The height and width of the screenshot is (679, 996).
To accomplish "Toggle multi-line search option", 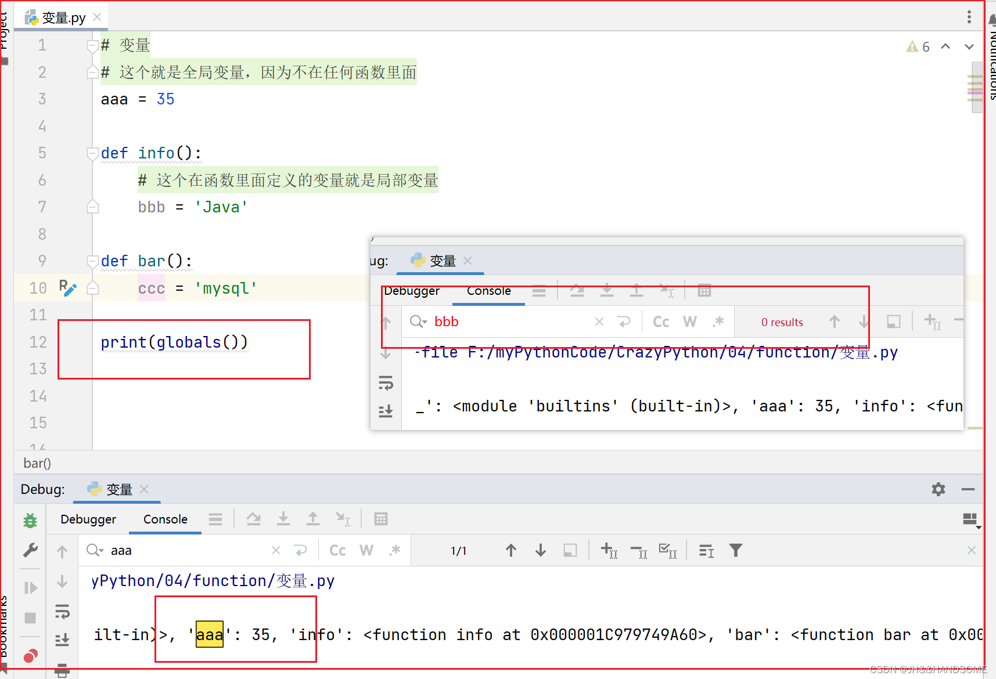I will (x=707, y=550).
